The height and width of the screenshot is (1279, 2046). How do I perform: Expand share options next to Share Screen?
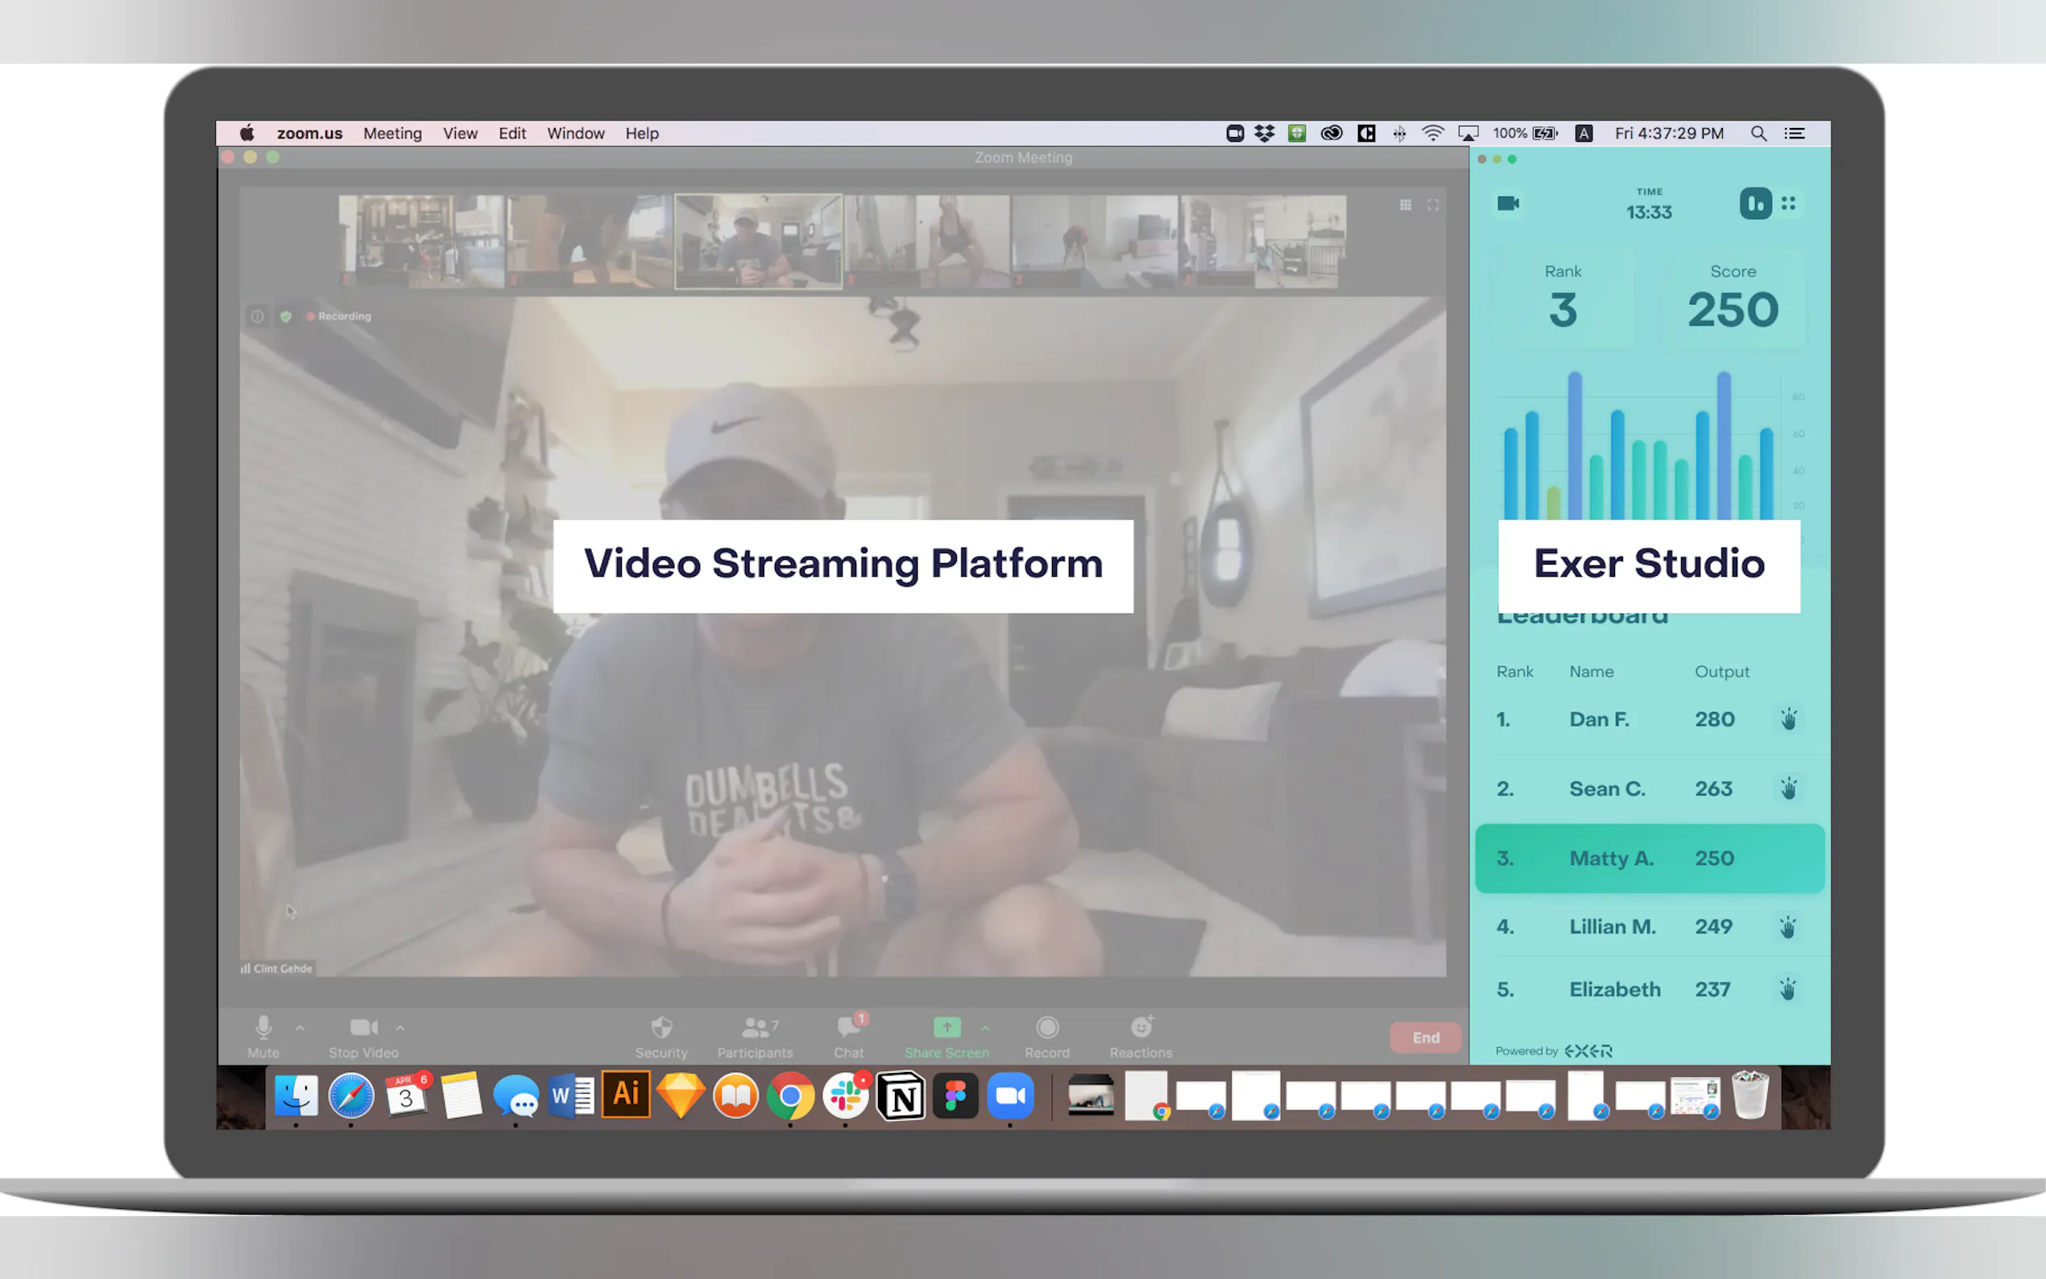click(x=985, y=1028)
